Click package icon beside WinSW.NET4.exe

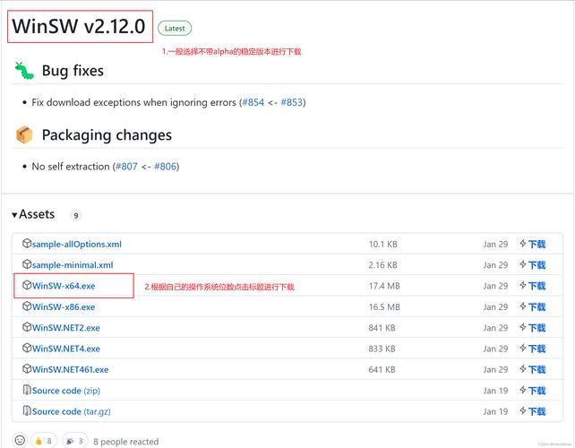pyautogui.click(x=27, y=348)
